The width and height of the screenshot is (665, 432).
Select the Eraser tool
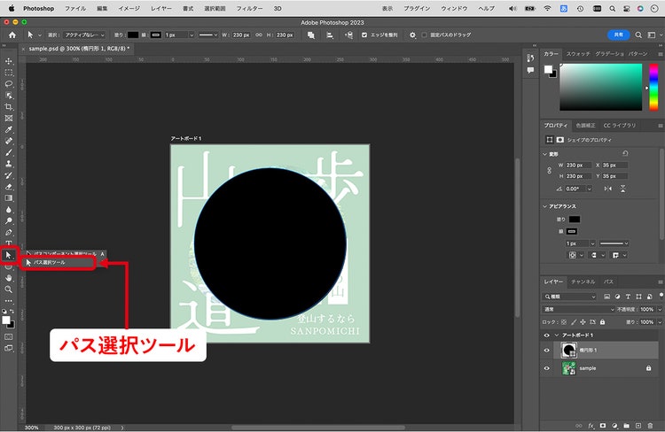(x=9, y=187)
